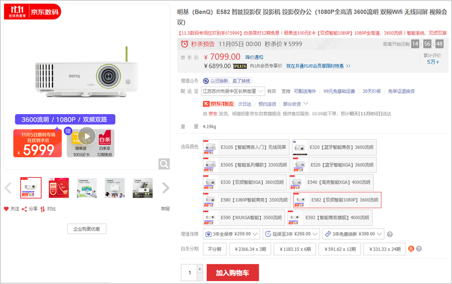Click the 加入购物车 button
452x284 pixels.
[233, 273]
